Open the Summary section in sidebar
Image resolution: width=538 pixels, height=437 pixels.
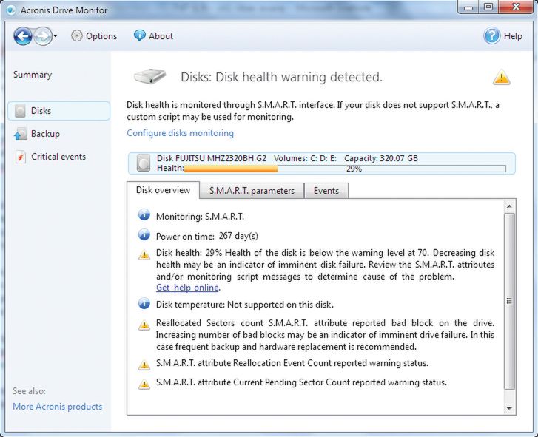(x=33, y=75)
